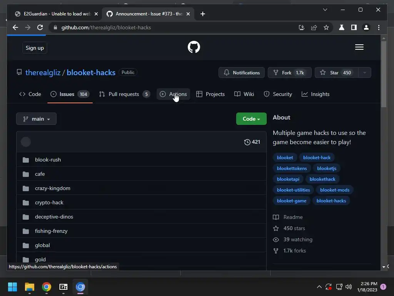This screenshot has height=296, width=394.
Task: Open the fishing-frenzy folder
Action: [x=51, y=231]
